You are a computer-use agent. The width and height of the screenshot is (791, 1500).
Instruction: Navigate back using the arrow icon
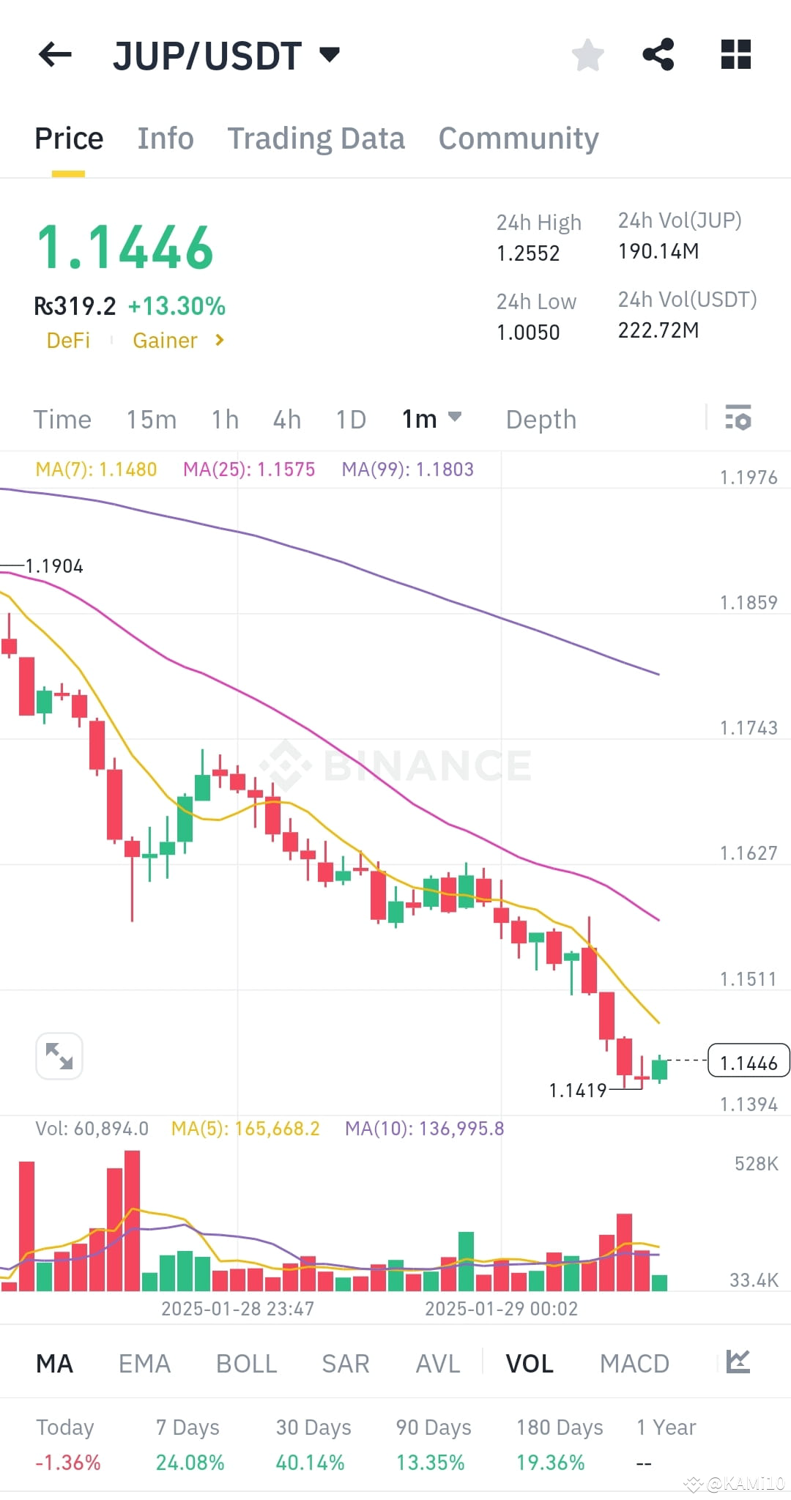coord(53,55)
